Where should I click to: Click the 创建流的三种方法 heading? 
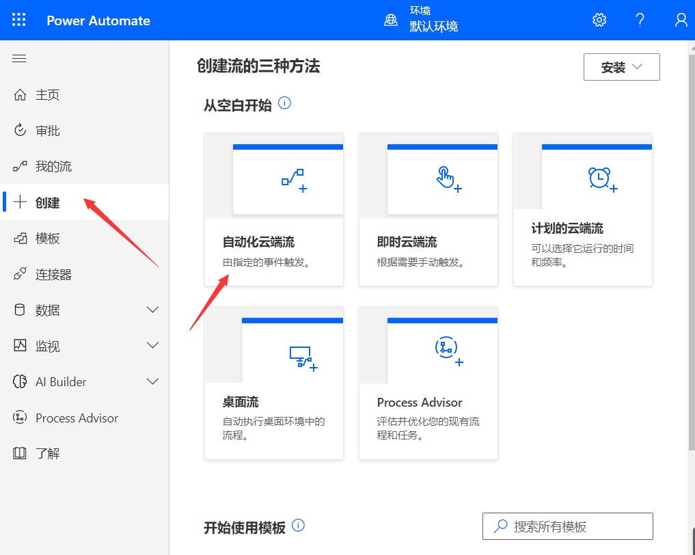click(x=258, y=66)
